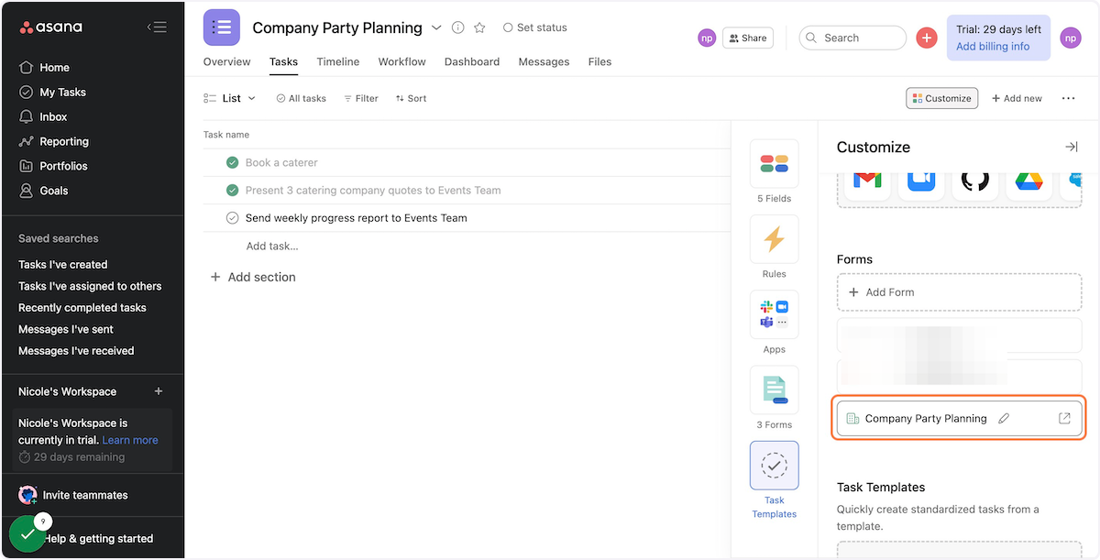Viewport: 1100px width, 560px height.
Task: Click the Filter button
Action: [361, 98]
